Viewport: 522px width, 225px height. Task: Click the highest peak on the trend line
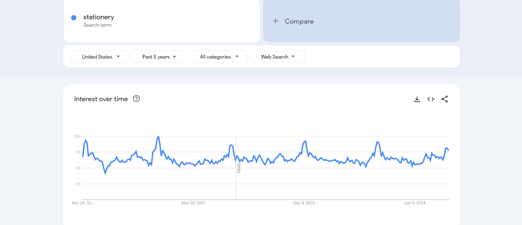click(x=158, y=137)
